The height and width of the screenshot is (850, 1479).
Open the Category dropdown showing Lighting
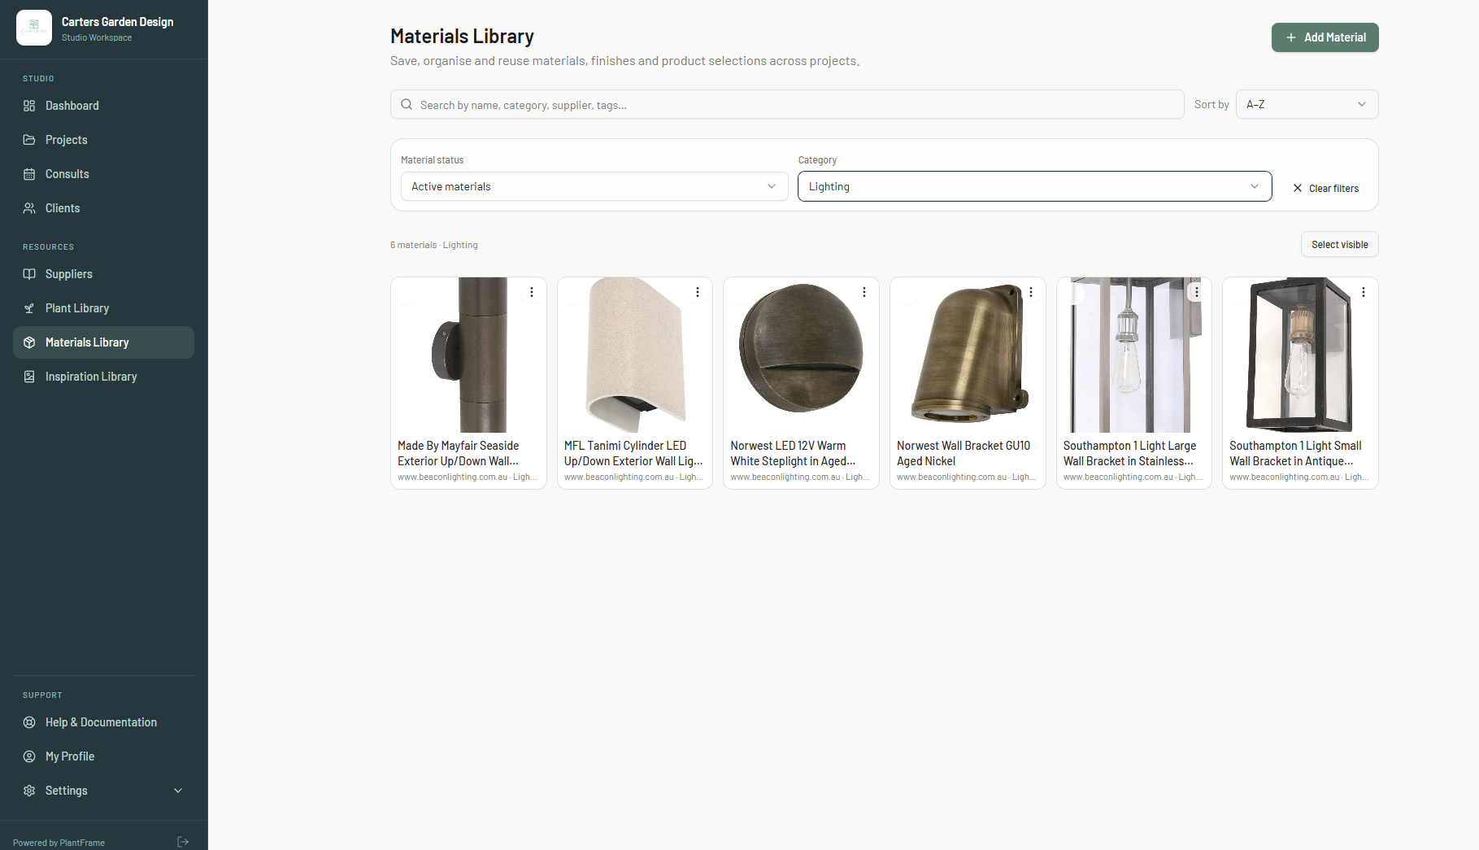[1034, 186]
